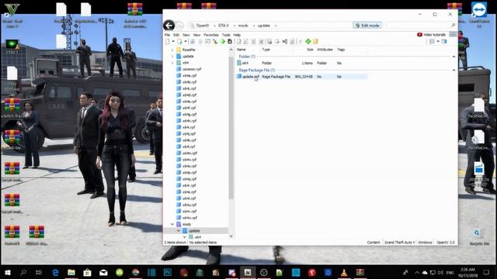Click the tree scrollbar down arrow
The image size is (497, 279).
click(231, 236)
